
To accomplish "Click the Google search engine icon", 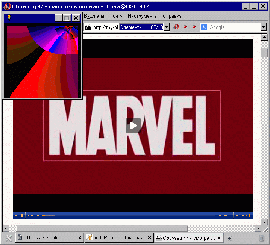I will point(204,27).
